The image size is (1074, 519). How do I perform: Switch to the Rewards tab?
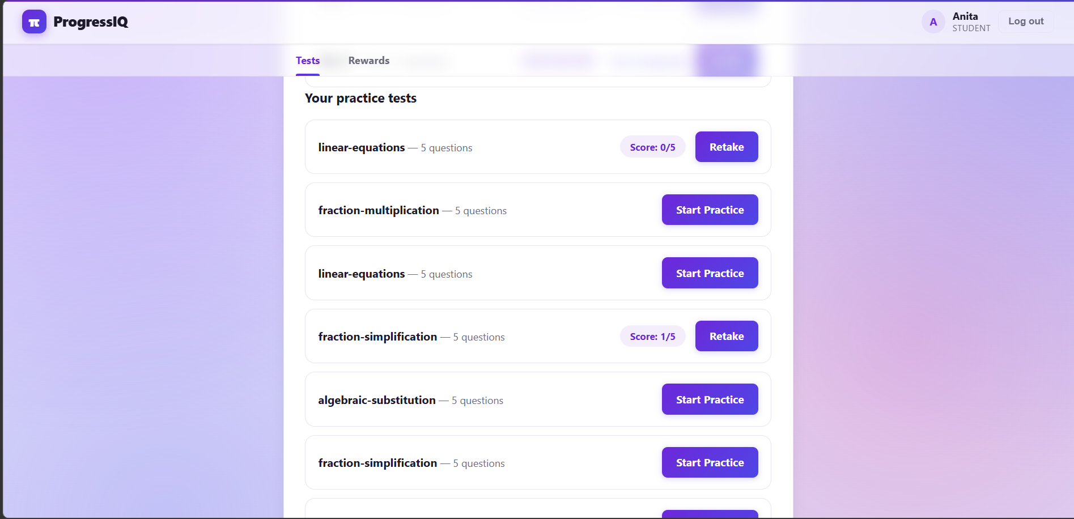tap(369, 61)
